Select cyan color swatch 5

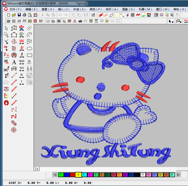click(x=84, y=175)
